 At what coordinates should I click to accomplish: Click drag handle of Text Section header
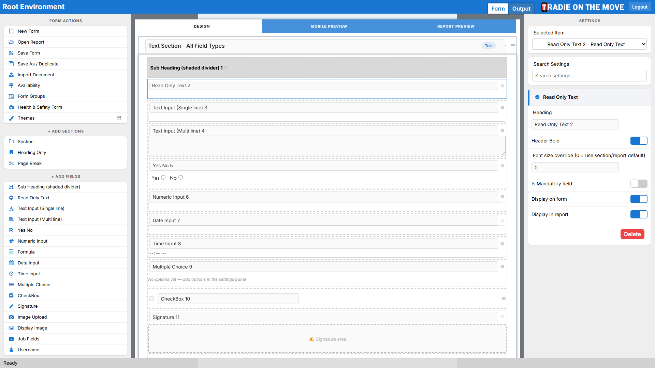point(513,46)
